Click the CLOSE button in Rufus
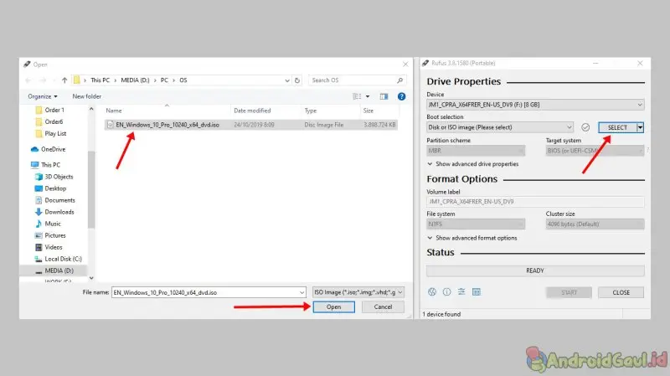The width and height of the screenshot is (670, 376). coord(621,292)
